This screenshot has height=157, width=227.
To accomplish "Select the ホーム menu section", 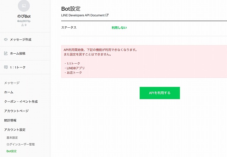I will coord(9,92).
